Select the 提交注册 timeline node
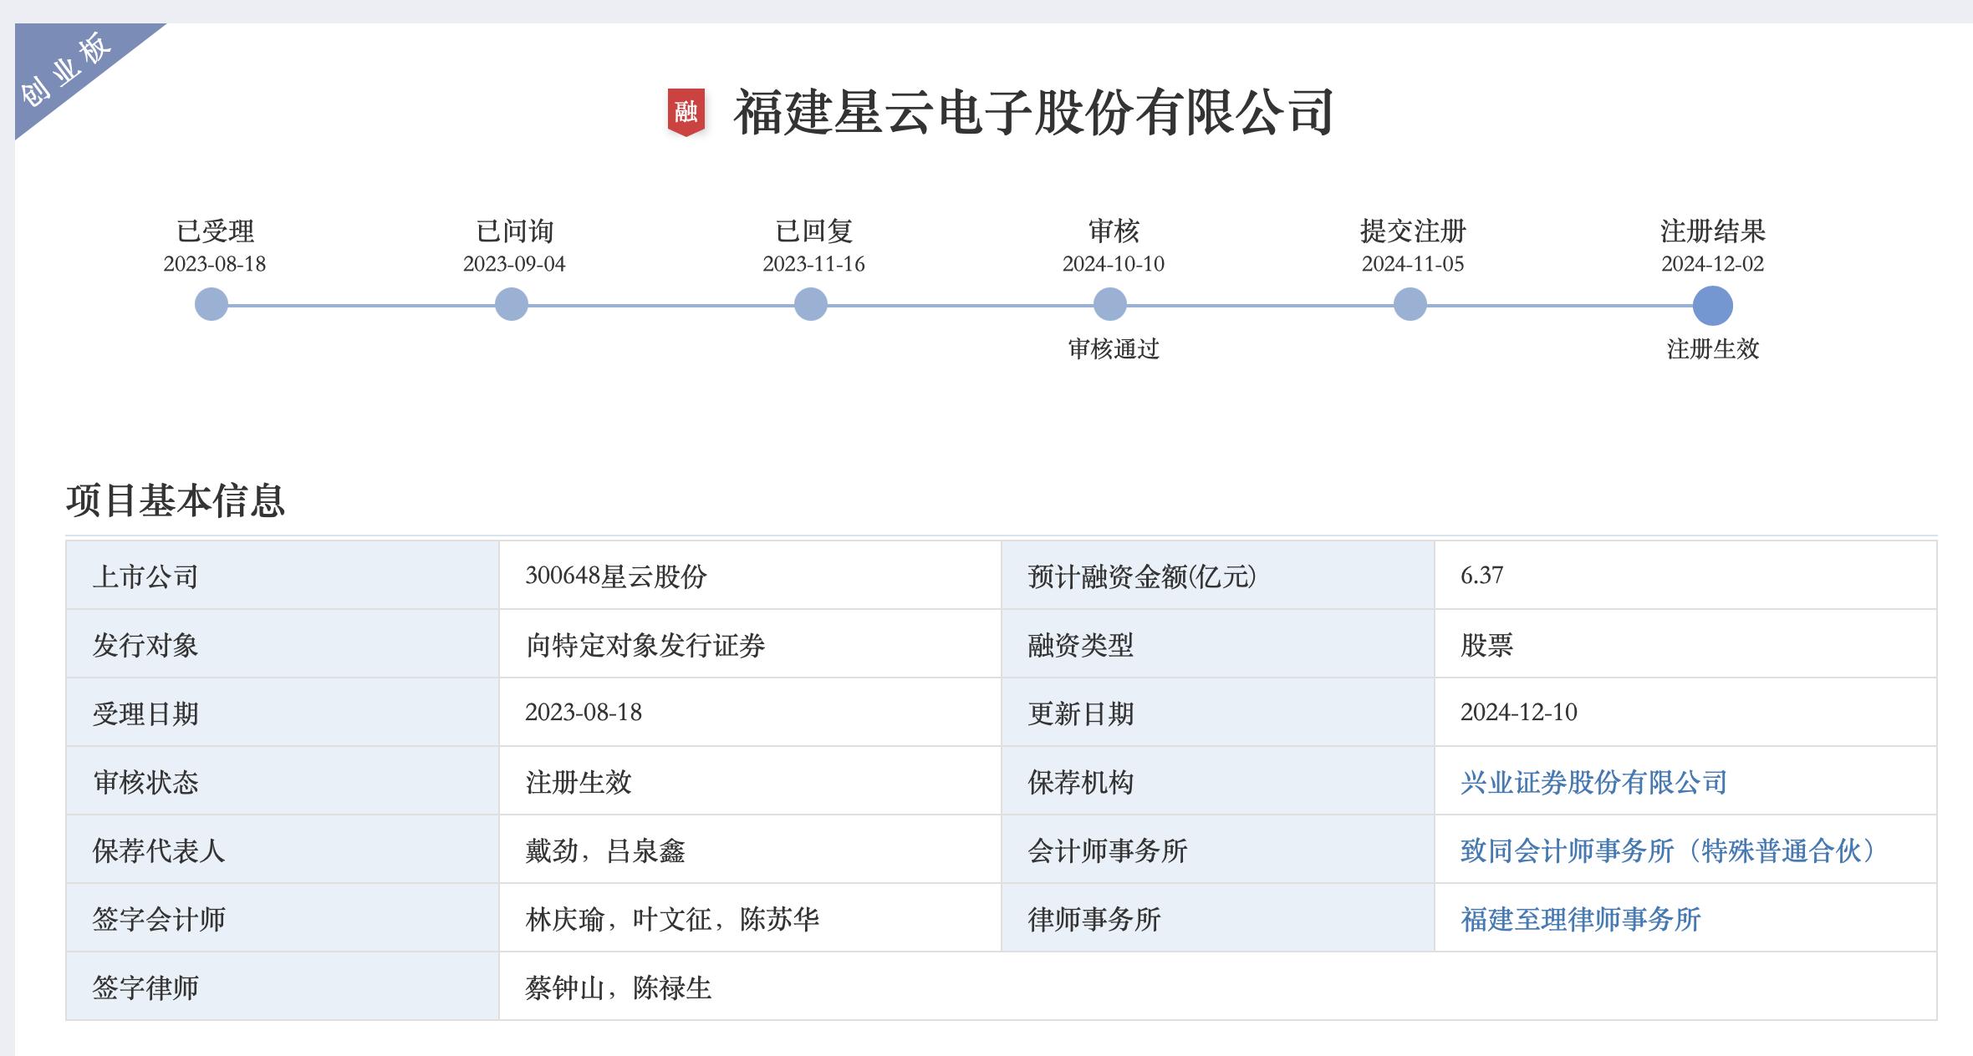The height and width of the screenshot is (1056, 1973). [x=1410, y=304]
